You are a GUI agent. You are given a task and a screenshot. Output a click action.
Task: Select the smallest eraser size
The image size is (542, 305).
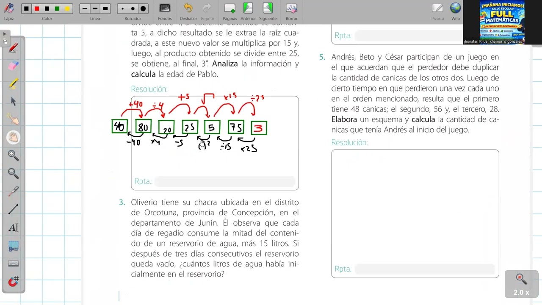[x=123, y=8]
